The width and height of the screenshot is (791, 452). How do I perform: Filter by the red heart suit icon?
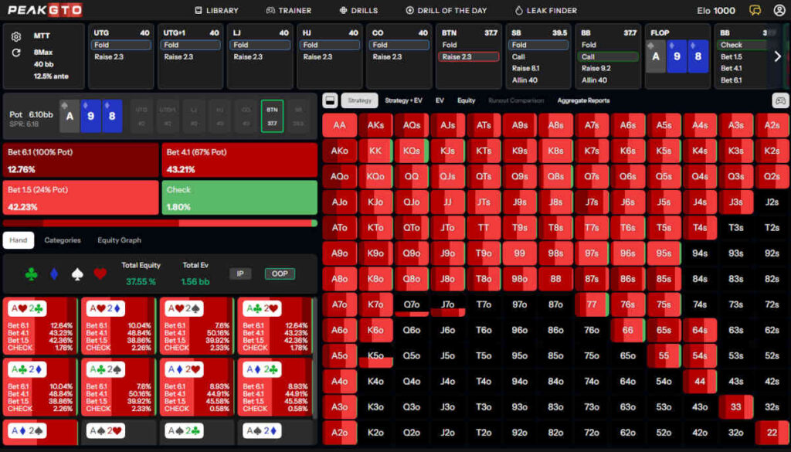[x=100, y=274]
